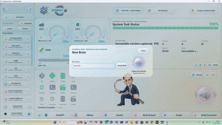This screenshot has height=125, width=222.
Task: Click the System Task Status progress bar
Action: click(x=166, y=28)
